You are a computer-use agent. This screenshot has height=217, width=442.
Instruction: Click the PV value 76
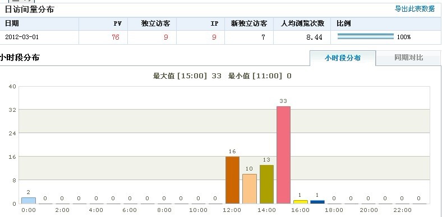[116, 37]
